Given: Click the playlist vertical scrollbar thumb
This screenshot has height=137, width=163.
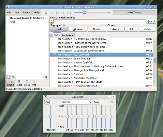Looking at the screenshot, I should (155, 61).
